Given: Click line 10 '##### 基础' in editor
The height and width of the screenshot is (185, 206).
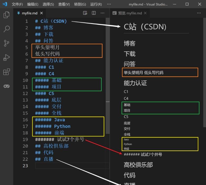Looking at the screenshot, I should (x=48, y=80).
